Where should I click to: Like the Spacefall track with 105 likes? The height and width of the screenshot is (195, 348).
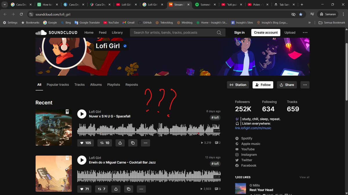(86, 143)
